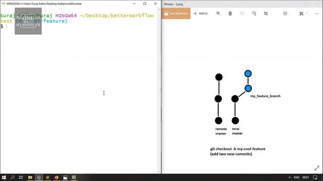Click the '(add two new commits)' text
This screenshot has height=181, width=323.
coord(231,154)
